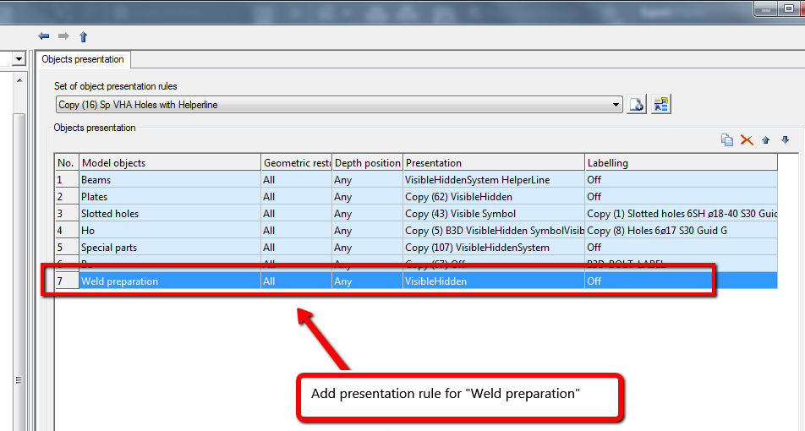Viewport: 805px width, 431px height.
Task: Click VisibleHiddenSystem HelperLine presentation cell
Action: coord(493,179)
